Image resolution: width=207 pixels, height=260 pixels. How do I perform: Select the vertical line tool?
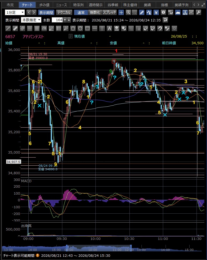(102, 28)
